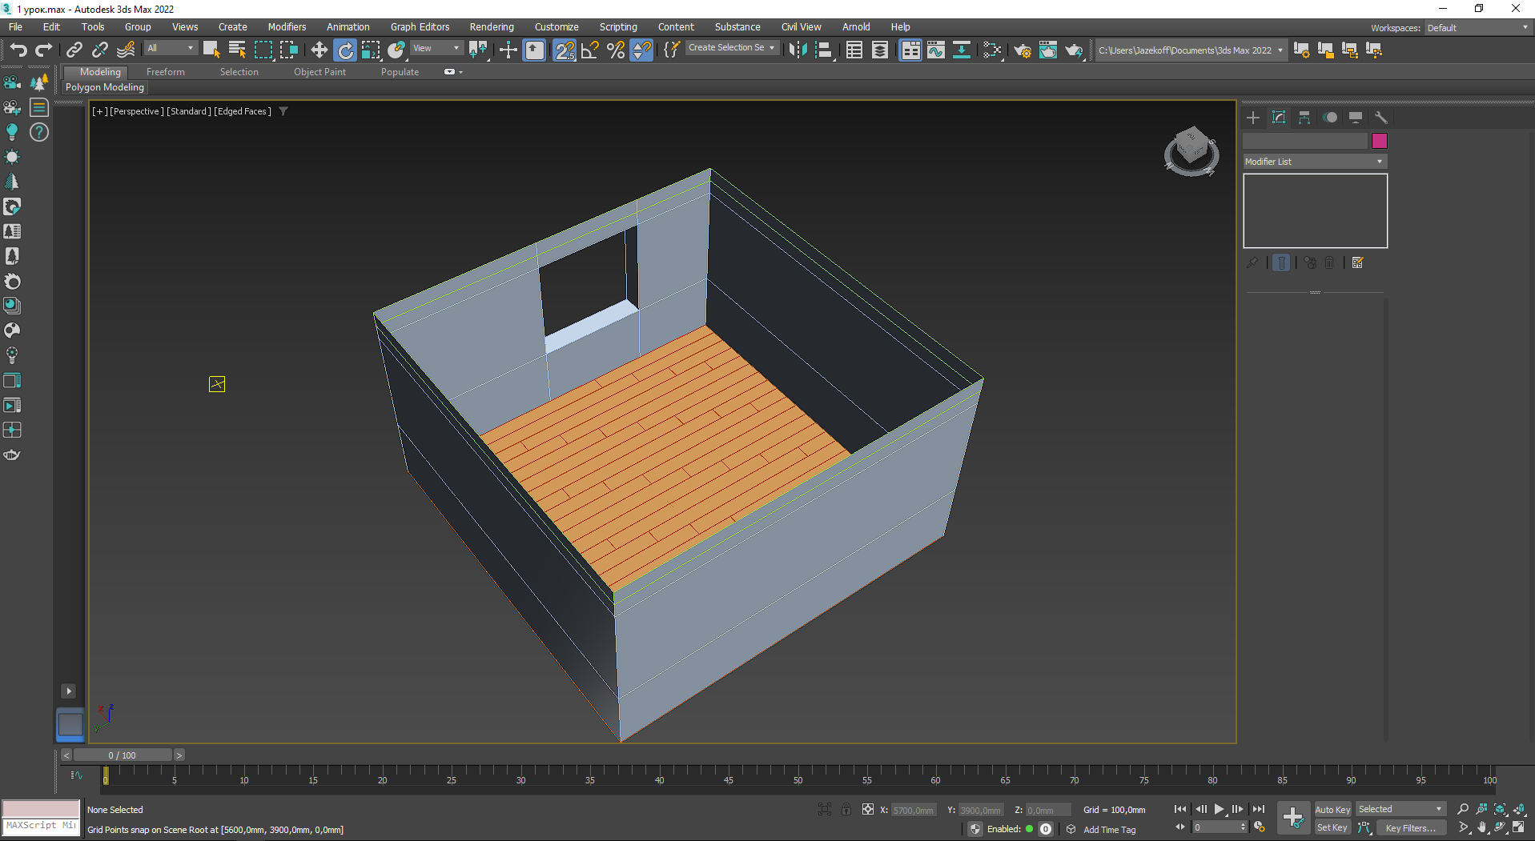This screenshot has height=841, width=1535.
Task: Select the Move tool in main toolbar
Action: coord(319,50)
